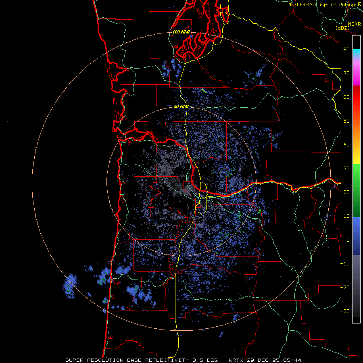Click the -10 value on dBZ scale
Screen dimensions: 363x363
tap(345, 264)
